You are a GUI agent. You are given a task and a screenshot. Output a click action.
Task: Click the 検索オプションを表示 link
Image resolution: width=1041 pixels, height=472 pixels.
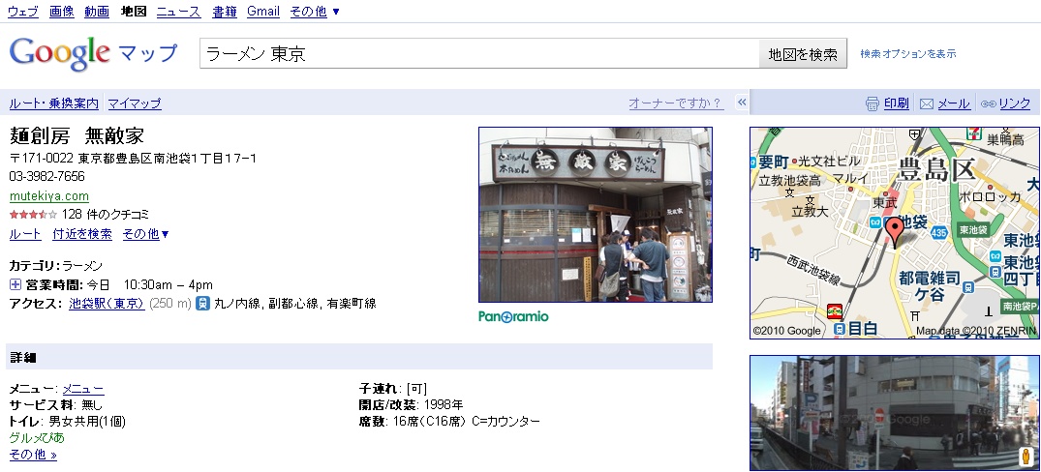click(908, 54)
